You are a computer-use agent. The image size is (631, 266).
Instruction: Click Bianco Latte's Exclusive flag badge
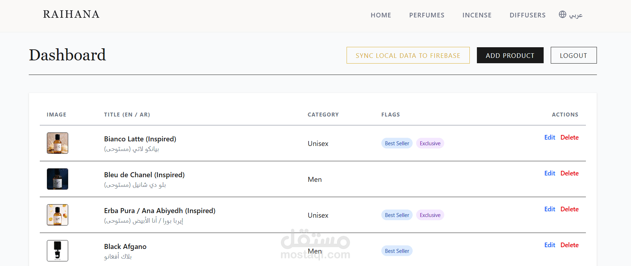point(430,143)
